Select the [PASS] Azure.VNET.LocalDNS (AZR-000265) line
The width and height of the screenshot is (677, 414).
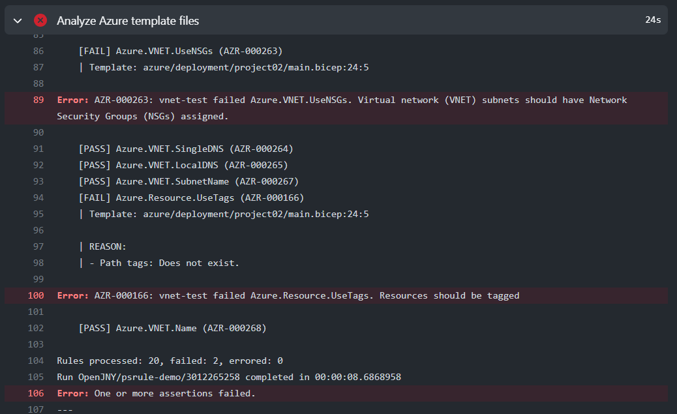click(x=183, y=165)
